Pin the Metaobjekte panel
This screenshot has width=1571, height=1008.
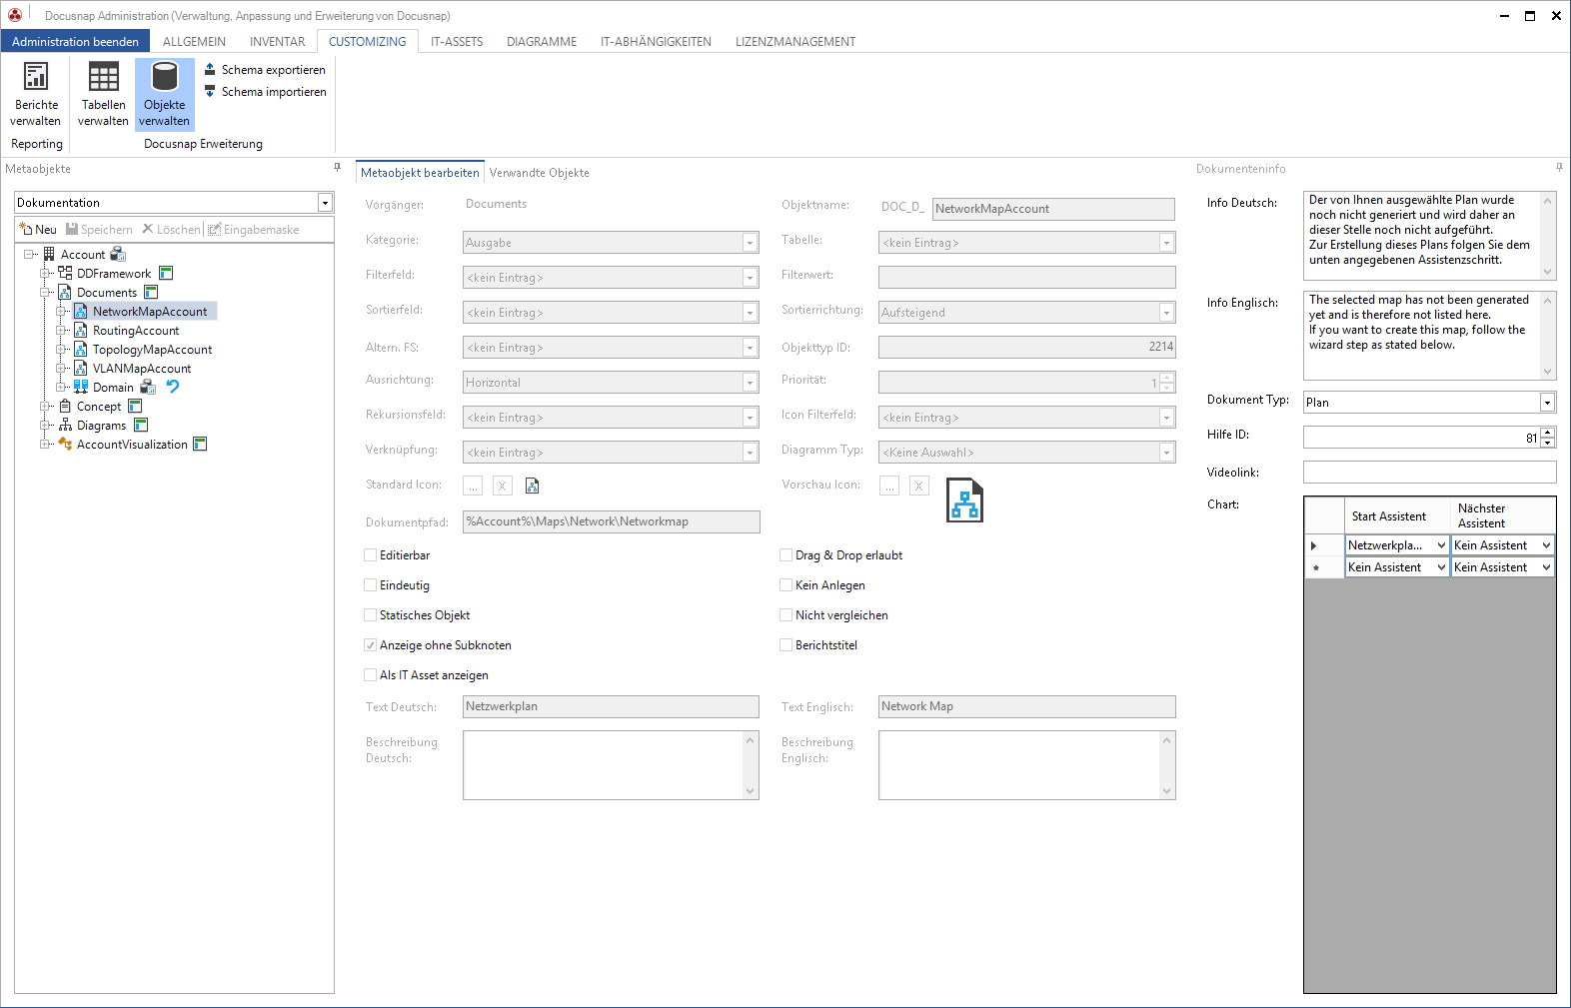(337, 168)
